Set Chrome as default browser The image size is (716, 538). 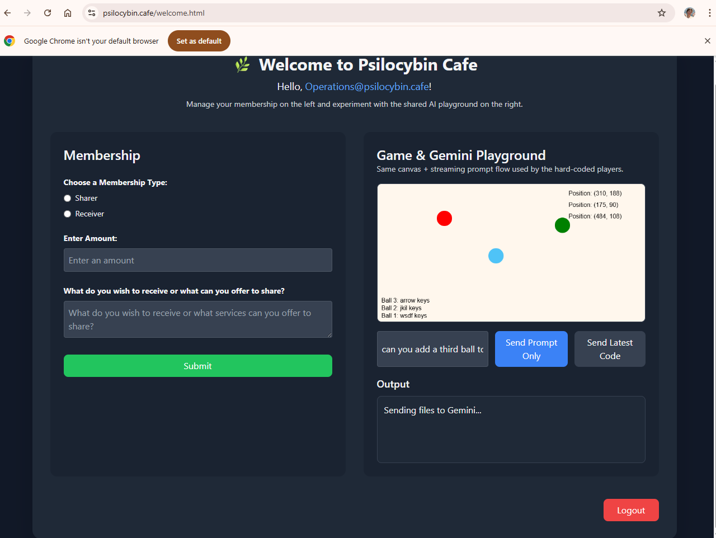tap(199, 41)
